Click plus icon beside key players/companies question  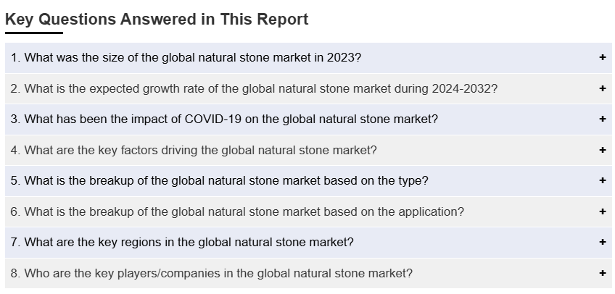[603, 274]
